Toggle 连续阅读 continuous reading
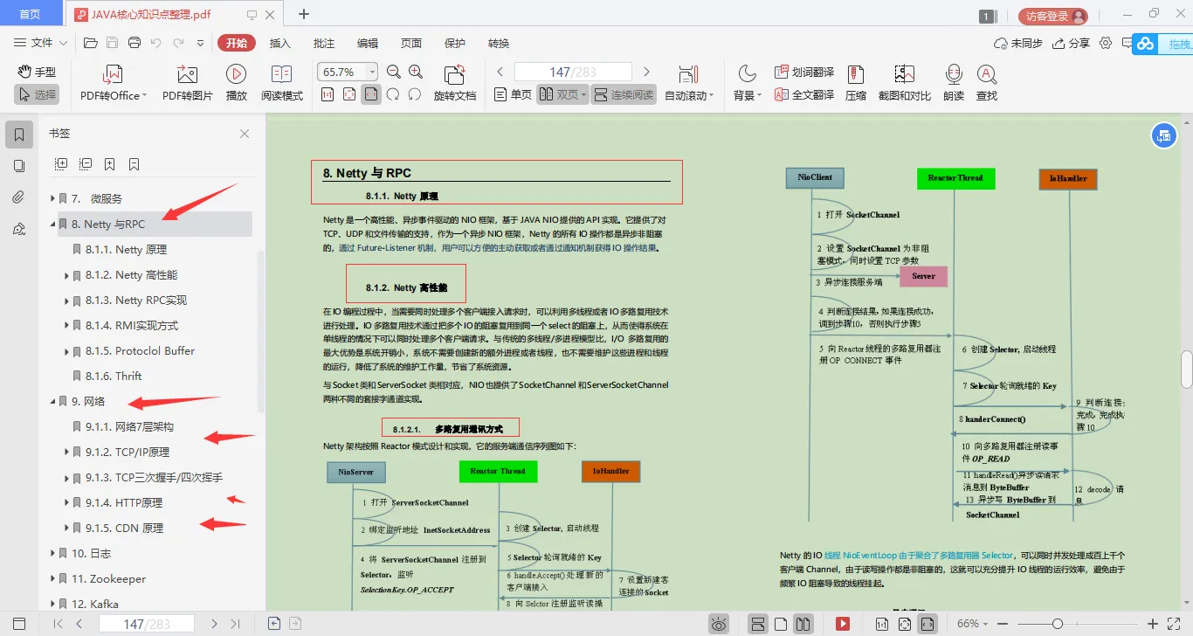Screen dimensions: 1193x636 [x=624, y=94]
